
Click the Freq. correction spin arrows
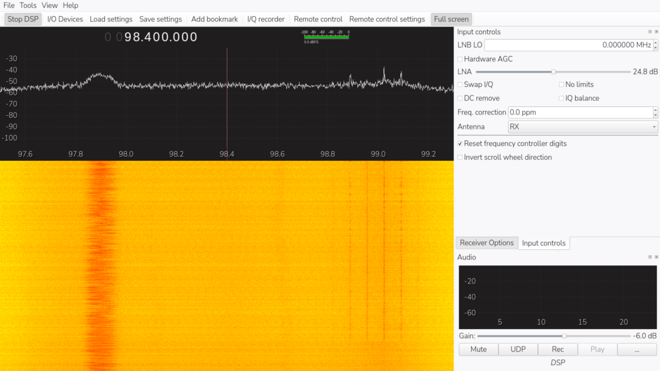[x=655, y=112]
